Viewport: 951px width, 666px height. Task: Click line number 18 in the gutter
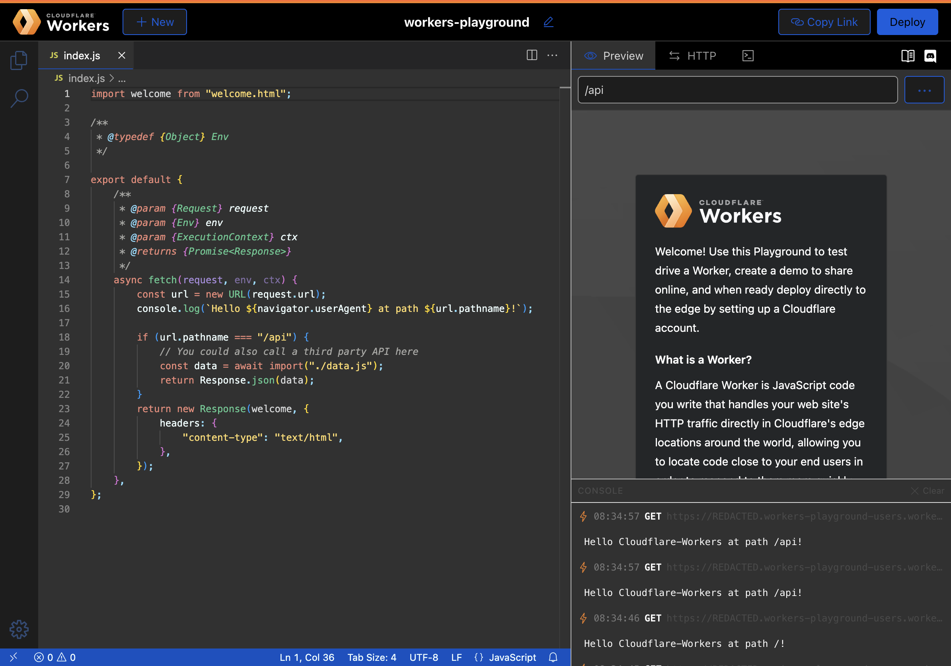click(x=64, y=337)
